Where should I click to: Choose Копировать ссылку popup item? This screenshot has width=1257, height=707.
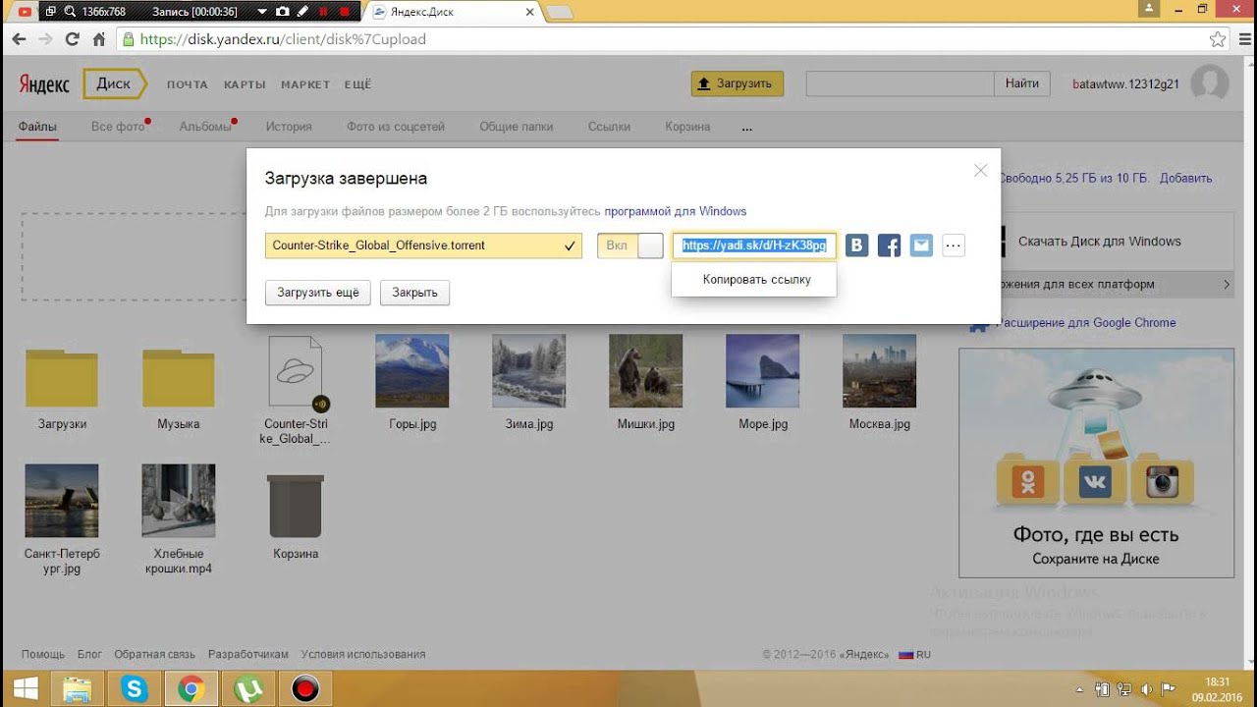pyautogui.click(x=756, y=280)
